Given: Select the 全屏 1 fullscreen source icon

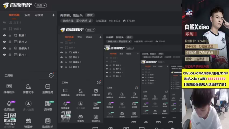Looking at the screenshot, I should coord(10,29).
